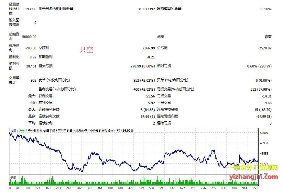Click the 479 mark on chart's horizontal axis
283x192 pixels.
pyautogui.click(x=131, y=188)
